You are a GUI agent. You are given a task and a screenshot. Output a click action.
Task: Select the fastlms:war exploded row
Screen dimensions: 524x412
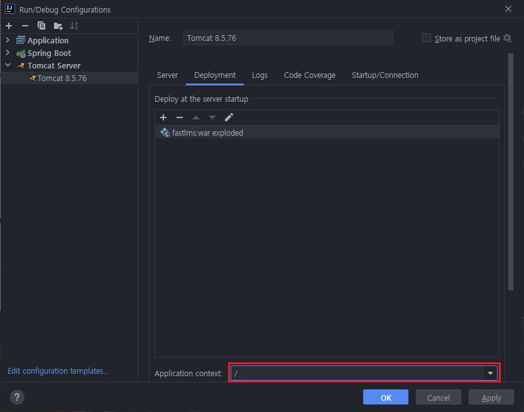coord(327,133)
